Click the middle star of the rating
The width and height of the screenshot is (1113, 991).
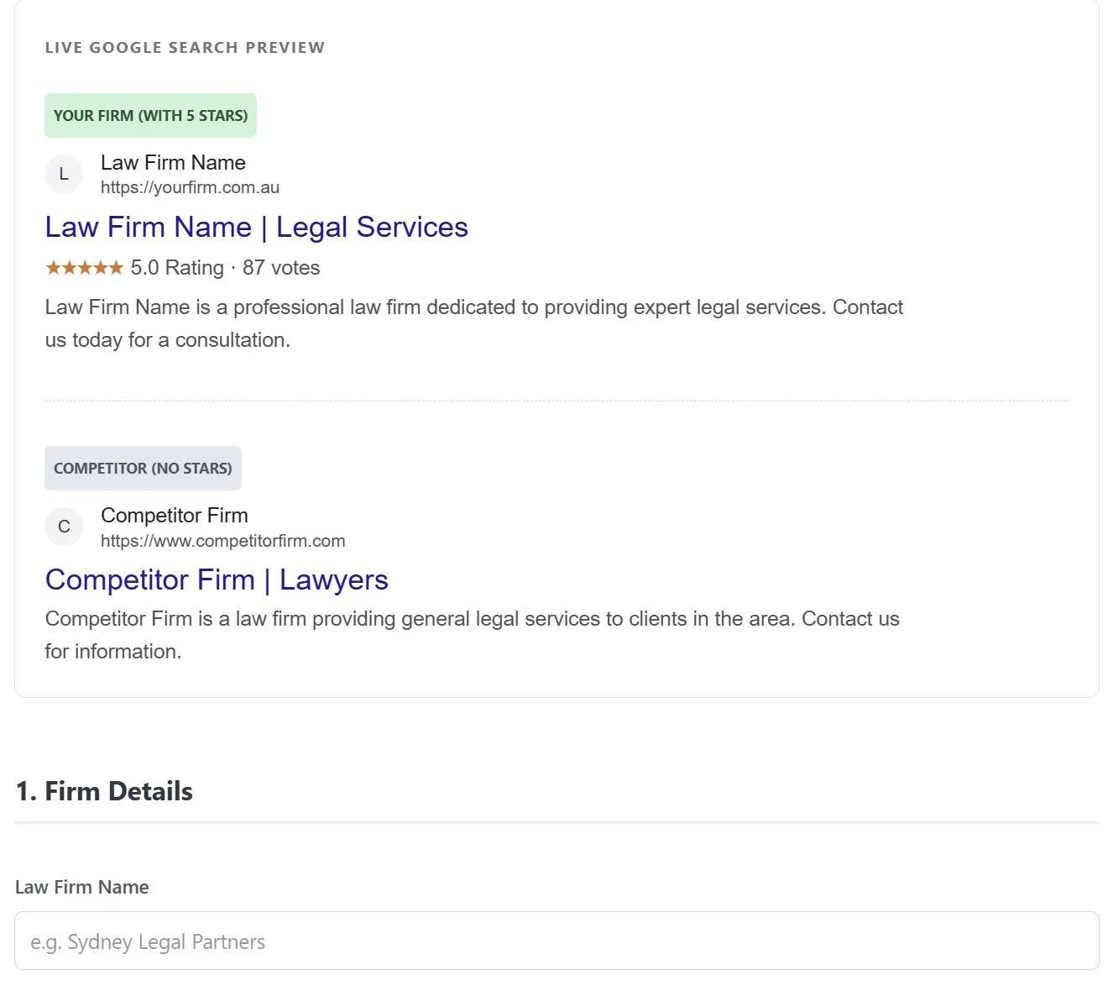[85, 267]
